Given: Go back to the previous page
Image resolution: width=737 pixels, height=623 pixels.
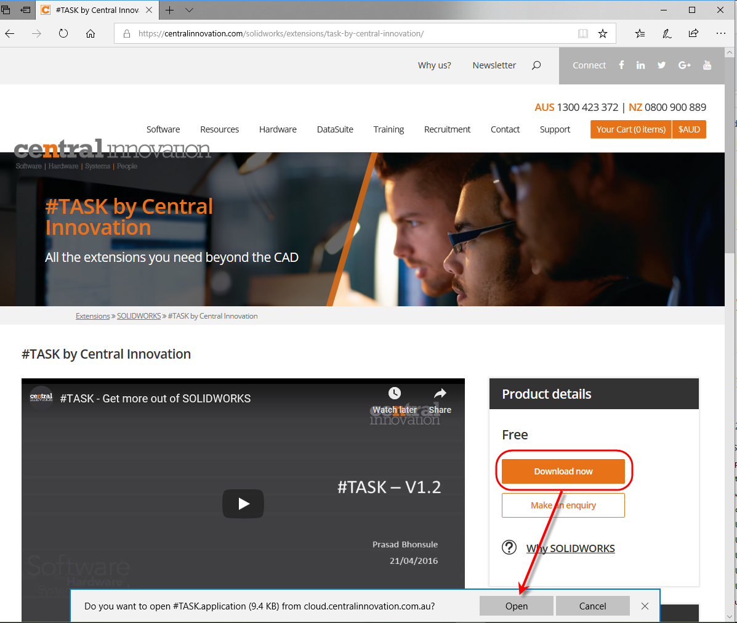Looking at the screenshot, I should pos(10,33).
